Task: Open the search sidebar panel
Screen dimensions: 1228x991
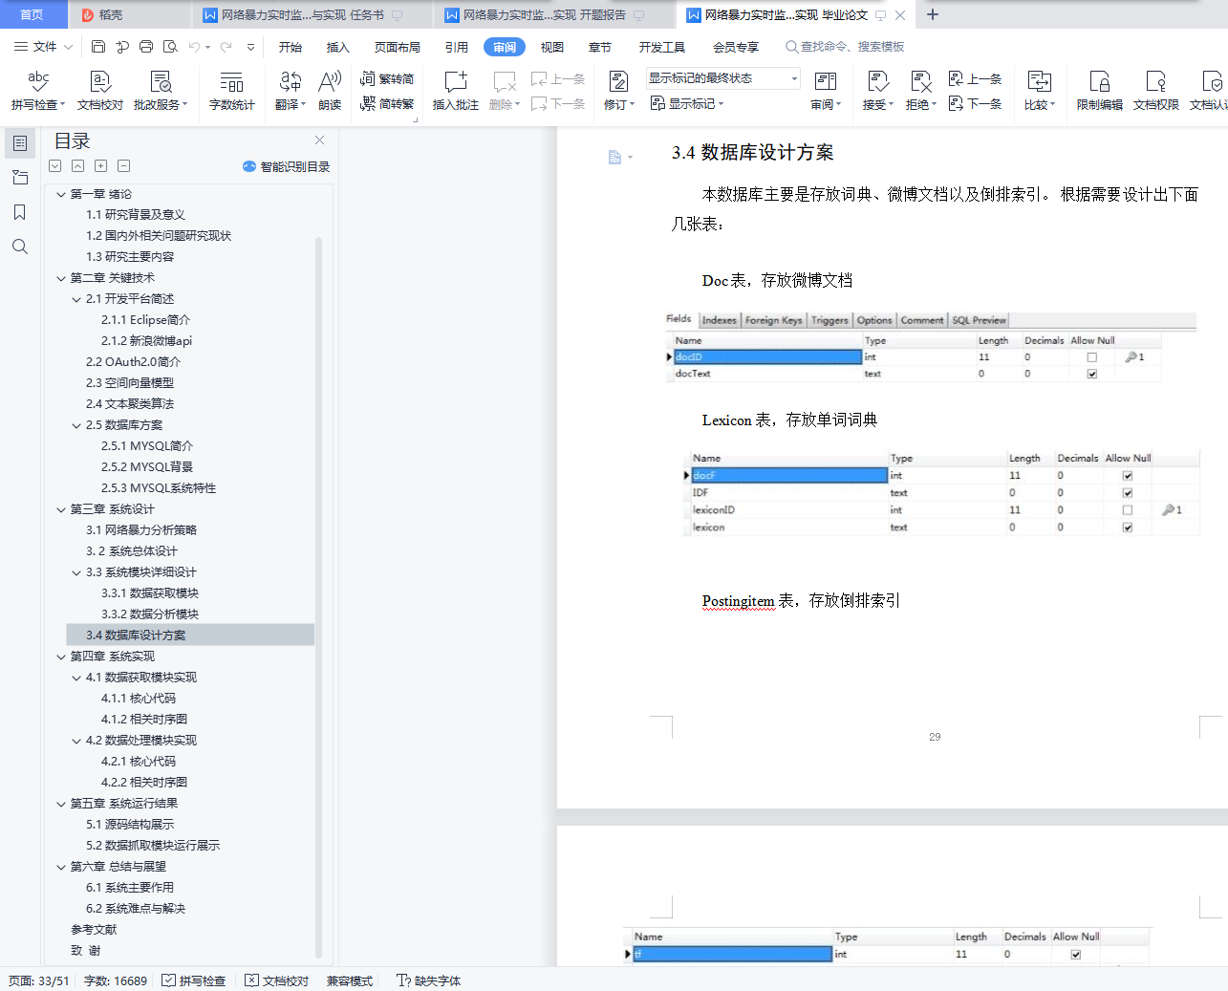Action: point(19,247)
